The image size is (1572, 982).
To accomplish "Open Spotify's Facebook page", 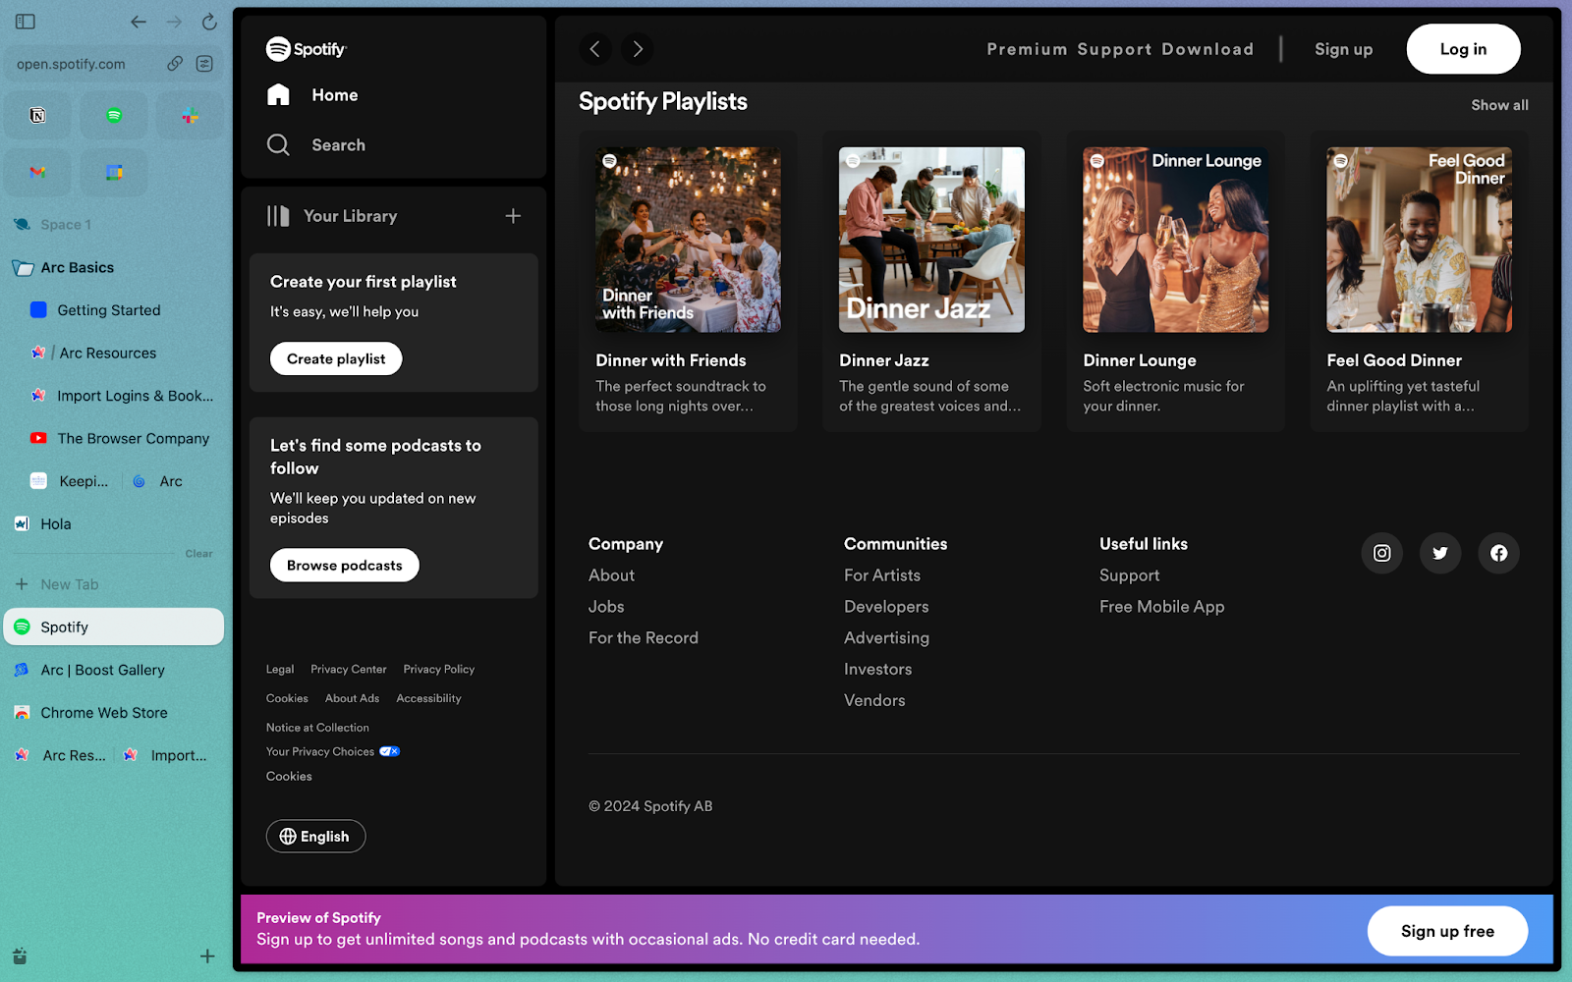I will [1498, 553].
